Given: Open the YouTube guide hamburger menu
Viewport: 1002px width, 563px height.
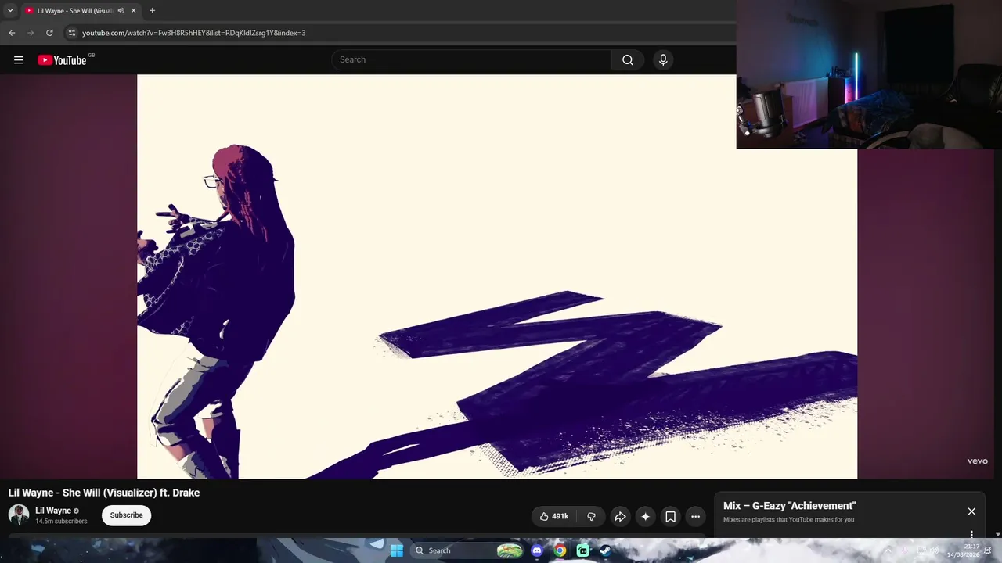Looking at the screenshot, I should (x=19, y=60).
